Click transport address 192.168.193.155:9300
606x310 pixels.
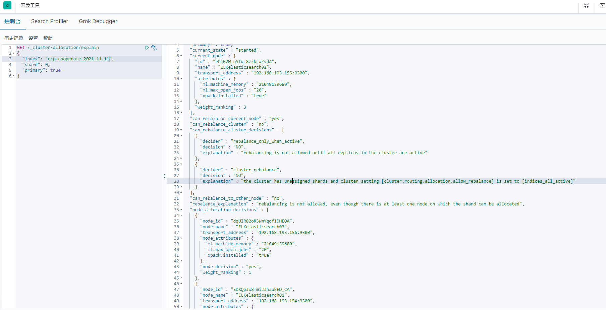coord(279,73)
